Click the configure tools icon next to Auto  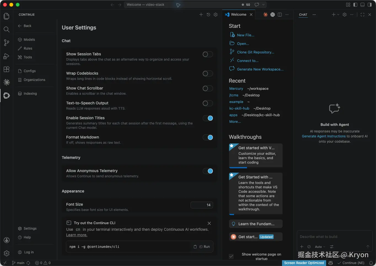332,247
